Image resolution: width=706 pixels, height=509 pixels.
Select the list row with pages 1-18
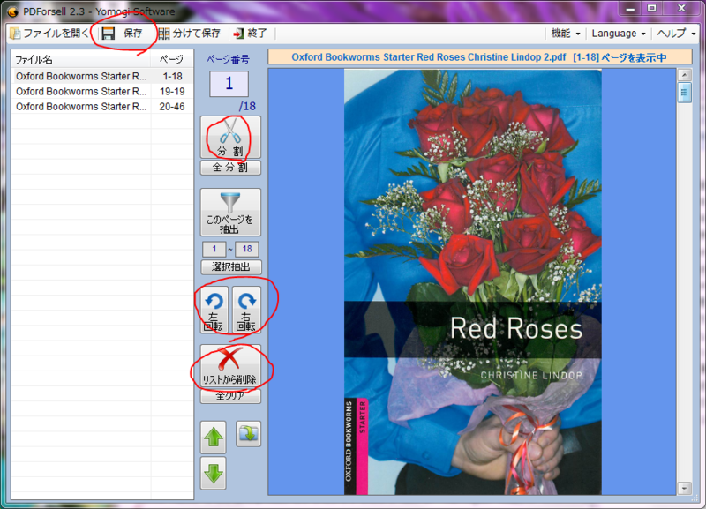pos(102,76)
